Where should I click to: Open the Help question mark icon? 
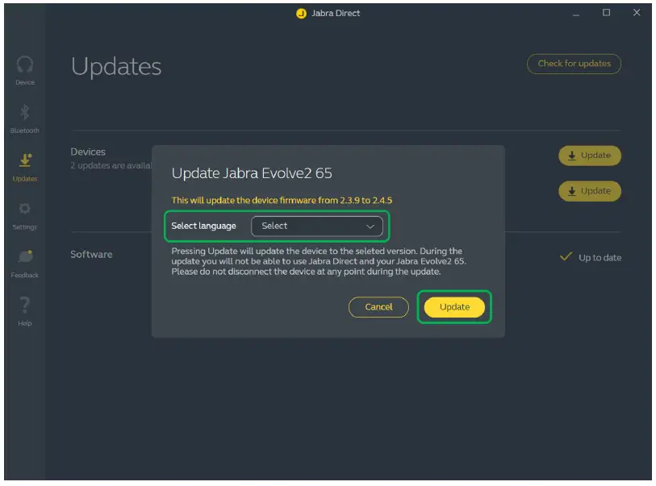coord(25,305)
